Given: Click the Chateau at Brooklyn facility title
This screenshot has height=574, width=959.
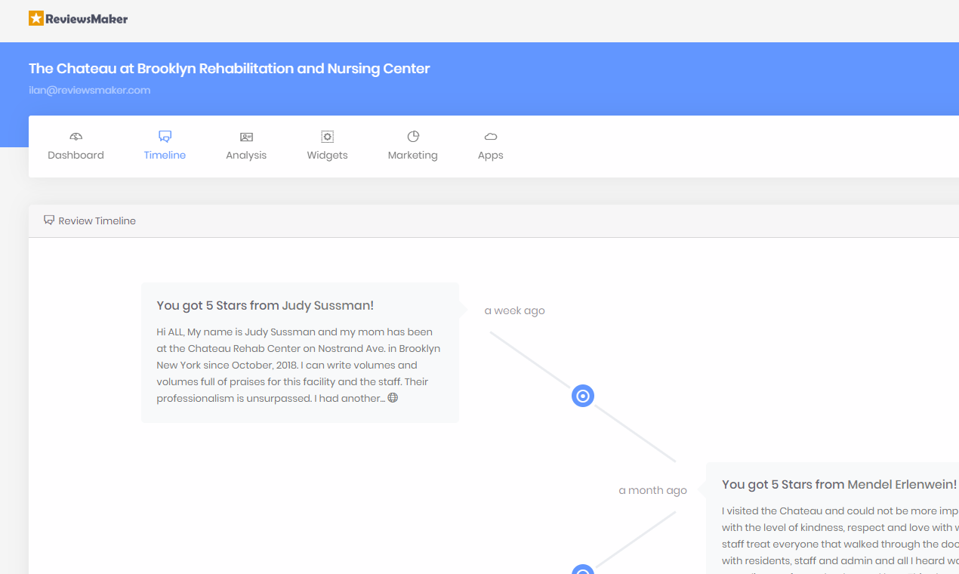Looking at the screenshot, I should coord(230,69).
